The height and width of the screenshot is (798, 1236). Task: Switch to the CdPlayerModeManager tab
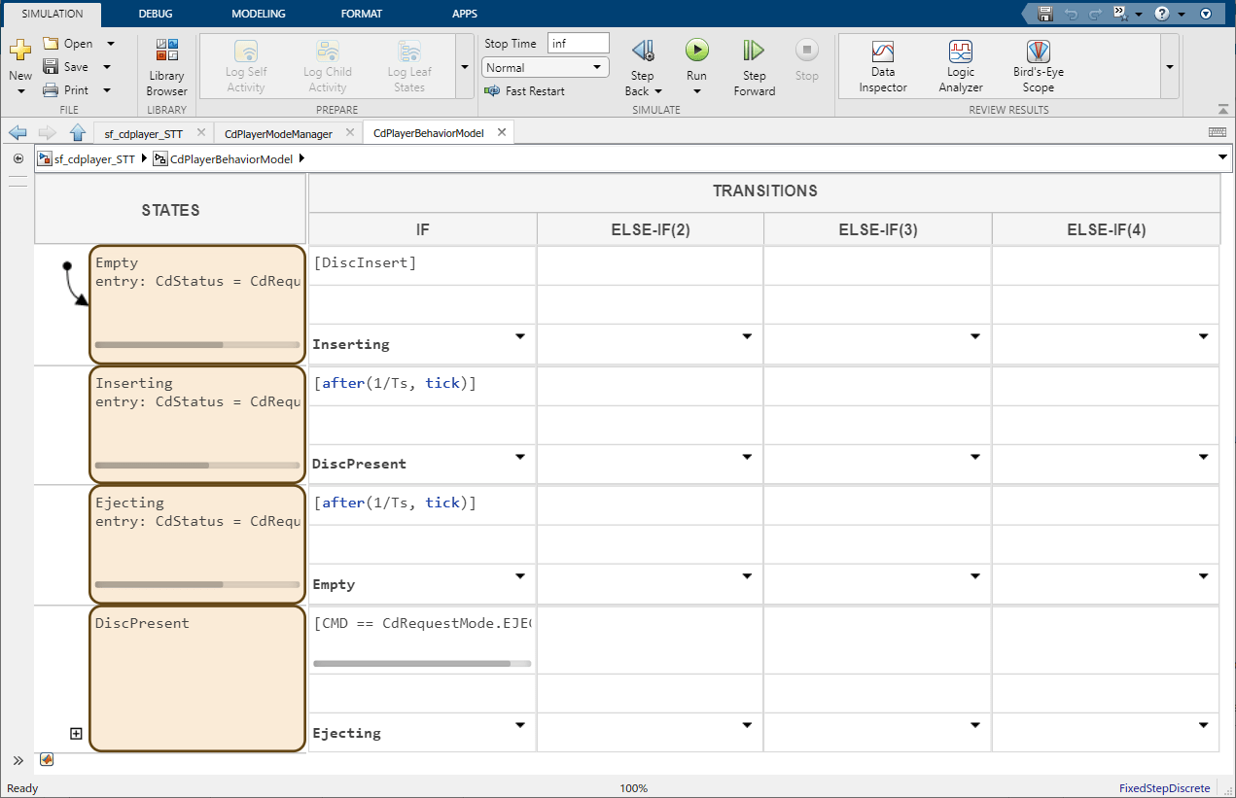(278, 133)
